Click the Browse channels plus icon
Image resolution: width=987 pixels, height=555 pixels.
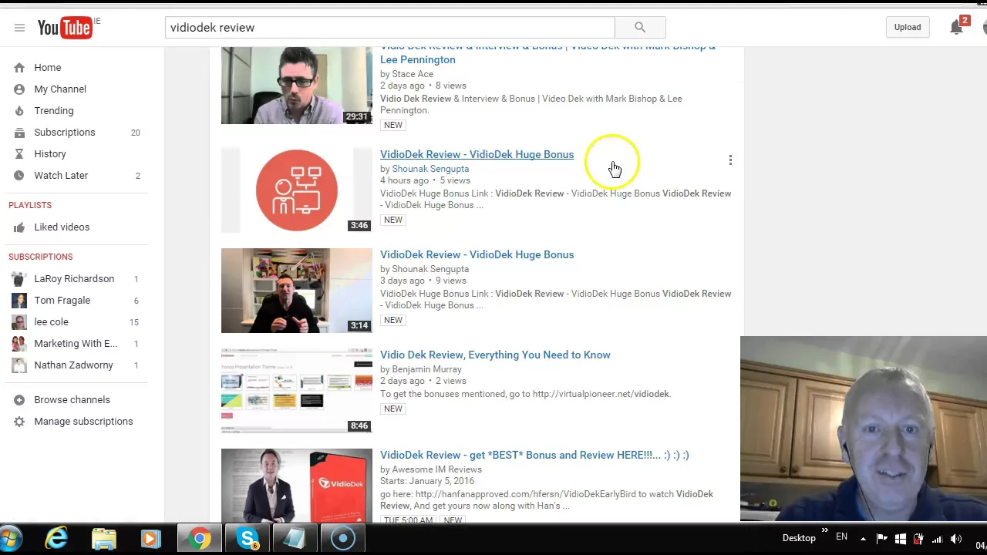[x=19, y=400]
